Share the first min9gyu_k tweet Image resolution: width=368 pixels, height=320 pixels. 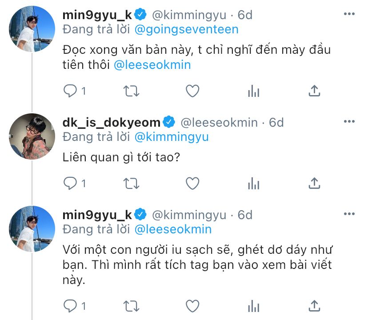[x=314, y=91]
